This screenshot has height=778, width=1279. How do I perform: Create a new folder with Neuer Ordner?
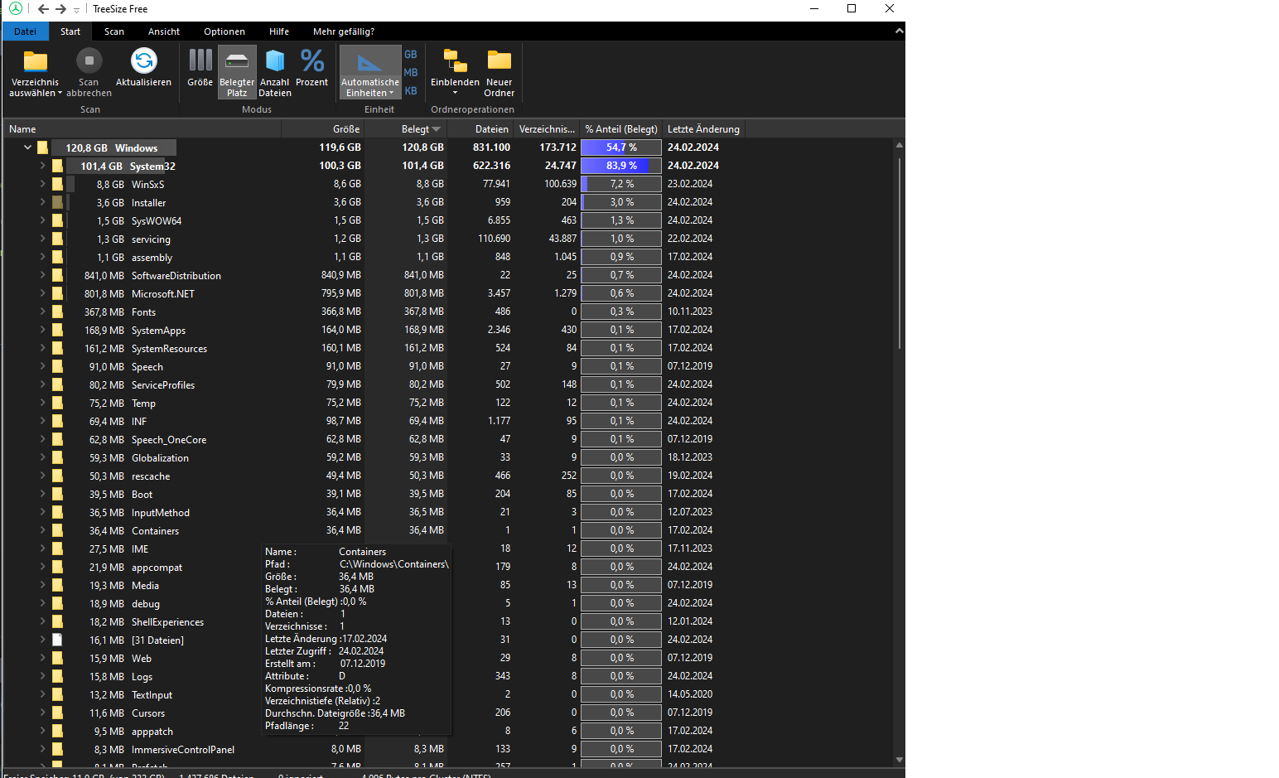pos(499,72)
